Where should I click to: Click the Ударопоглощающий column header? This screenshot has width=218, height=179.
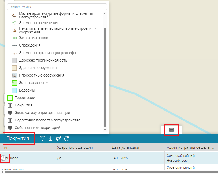(x=82, y=147)
